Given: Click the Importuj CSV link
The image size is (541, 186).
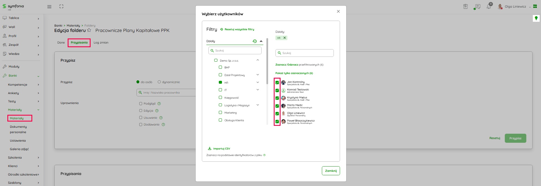Looking at the screenshot, I should coord(221,149).
